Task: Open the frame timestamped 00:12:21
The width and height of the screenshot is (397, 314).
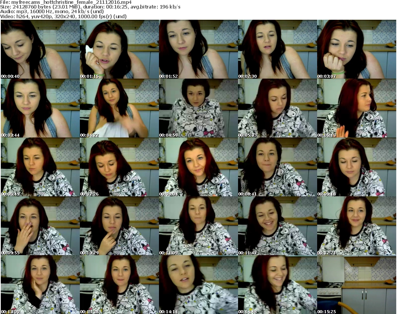Action: tap(357, 226)
